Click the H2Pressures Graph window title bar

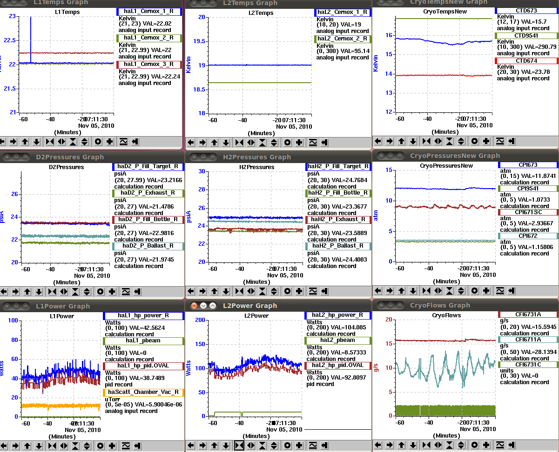(x=278, y=157)
